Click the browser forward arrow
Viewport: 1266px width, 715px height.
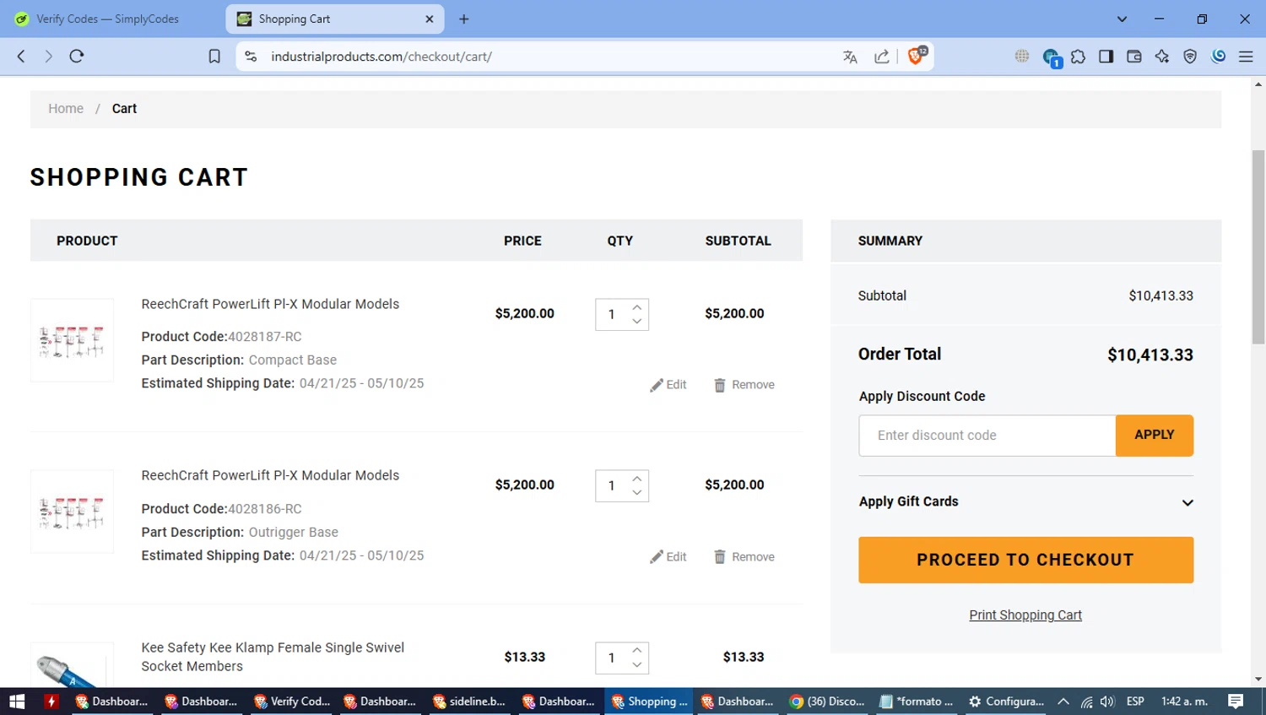[48, 57]
